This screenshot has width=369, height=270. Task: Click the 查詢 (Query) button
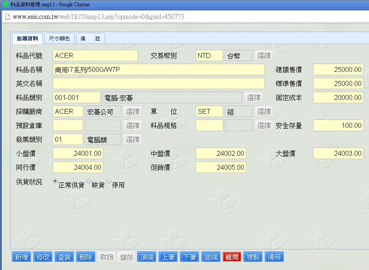[x=64, y=257]
